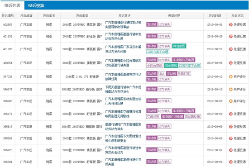Click model 2018款 260TURBO 豪华版 国VI
Image resolution: width=249 pixels, height=167 pixels.
pos(82,89)
